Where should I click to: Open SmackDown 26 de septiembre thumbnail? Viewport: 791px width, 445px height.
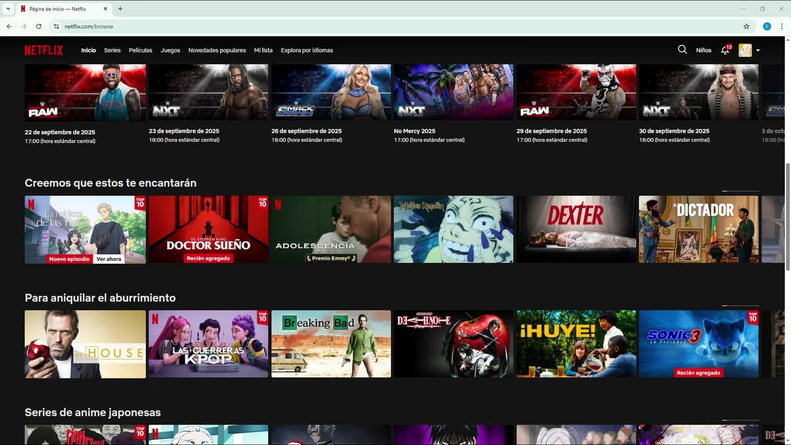pos(331,92)
